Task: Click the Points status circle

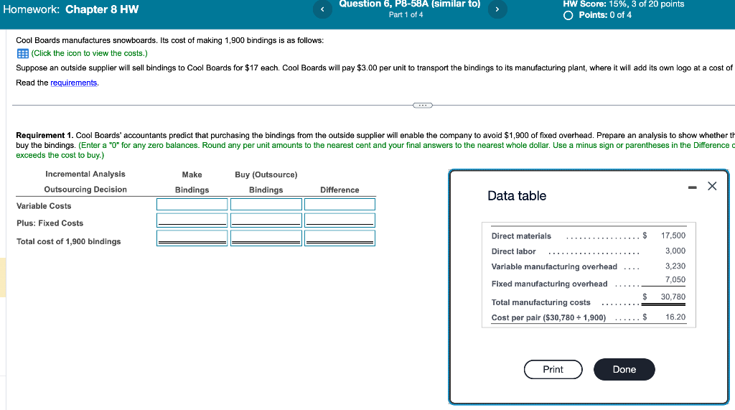Action: click(x=568, y=16)
